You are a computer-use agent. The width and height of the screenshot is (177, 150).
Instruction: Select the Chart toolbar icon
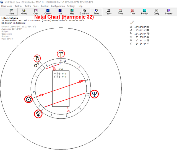(36, 12)
